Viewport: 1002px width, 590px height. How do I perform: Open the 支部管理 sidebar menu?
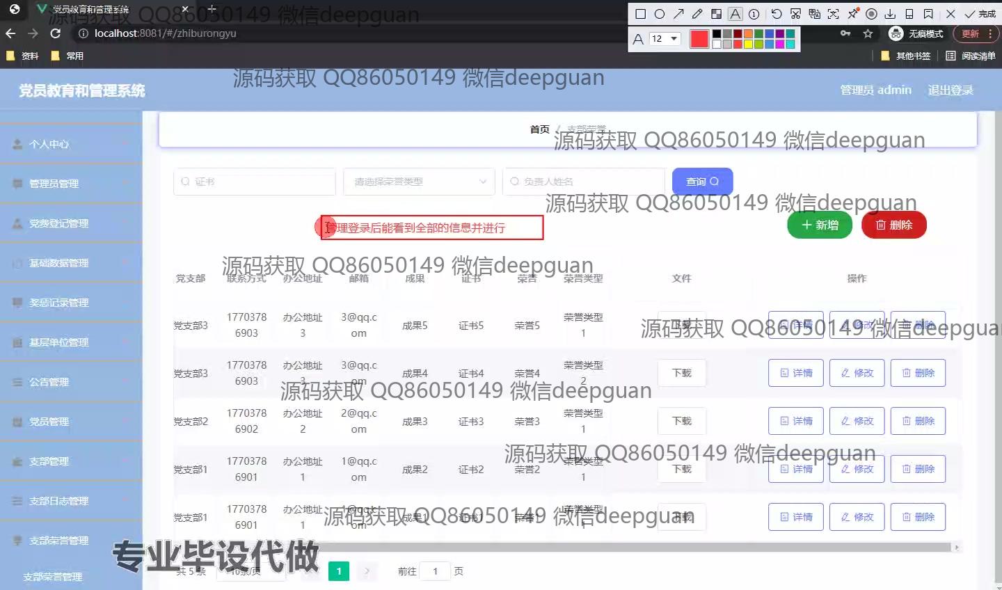71,461
